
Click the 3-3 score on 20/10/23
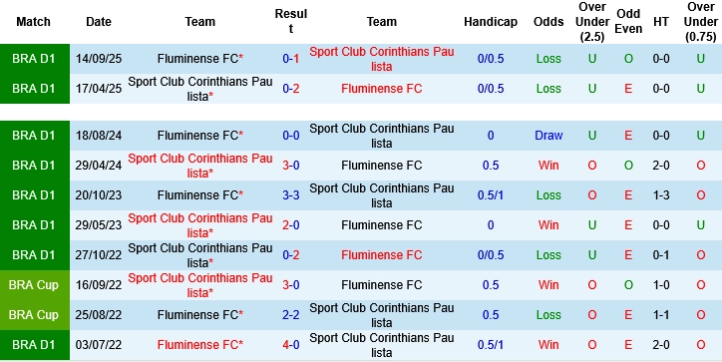pos(291,194)
